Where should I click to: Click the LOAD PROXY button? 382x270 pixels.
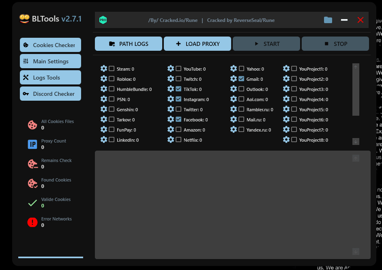click(197, 44)
